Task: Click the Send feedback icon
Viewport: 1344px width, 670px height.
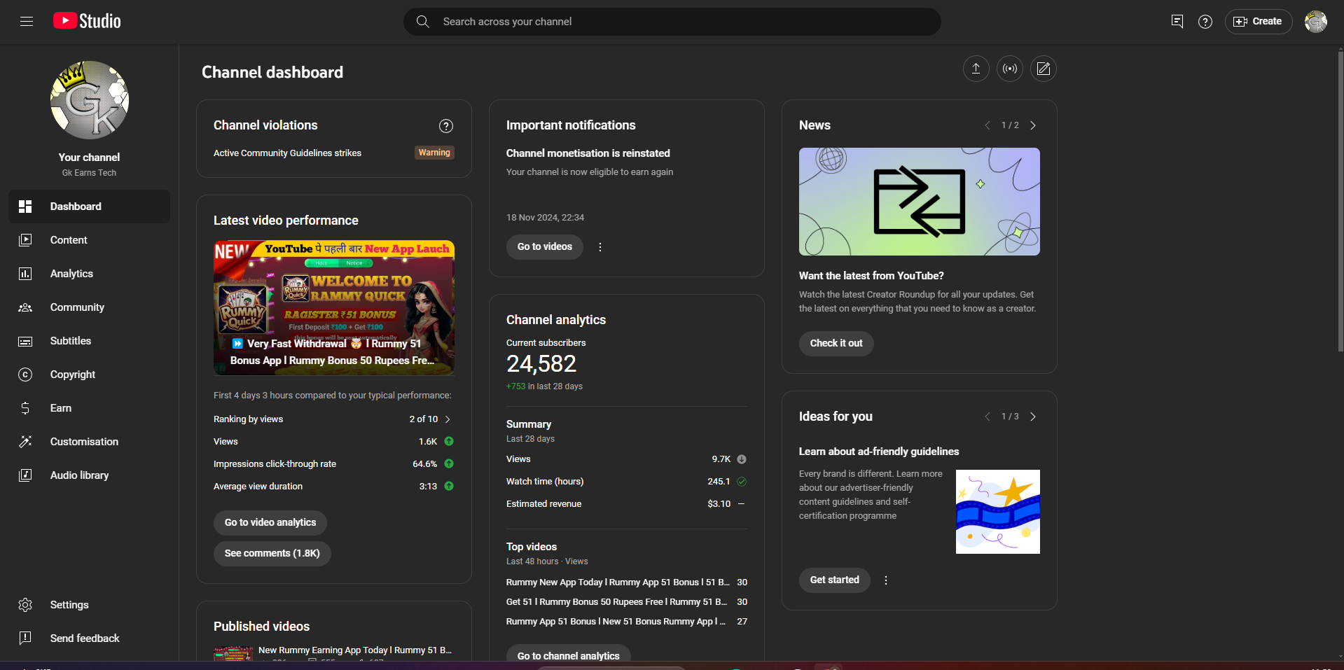Action: 25,638
